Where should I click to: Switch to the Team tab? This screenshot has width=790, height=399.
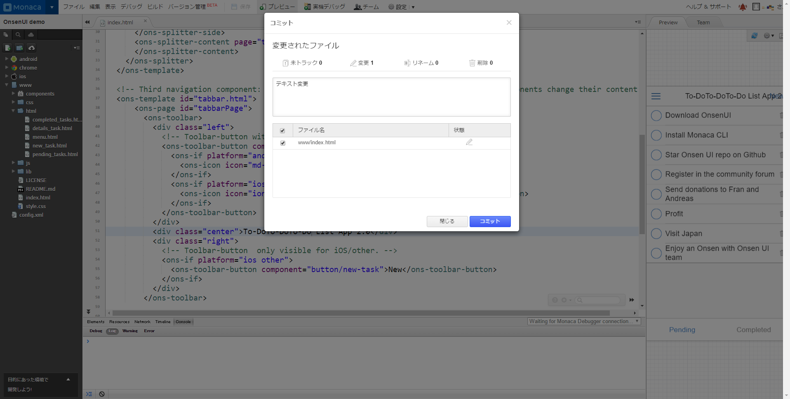(x=703, y=22)
